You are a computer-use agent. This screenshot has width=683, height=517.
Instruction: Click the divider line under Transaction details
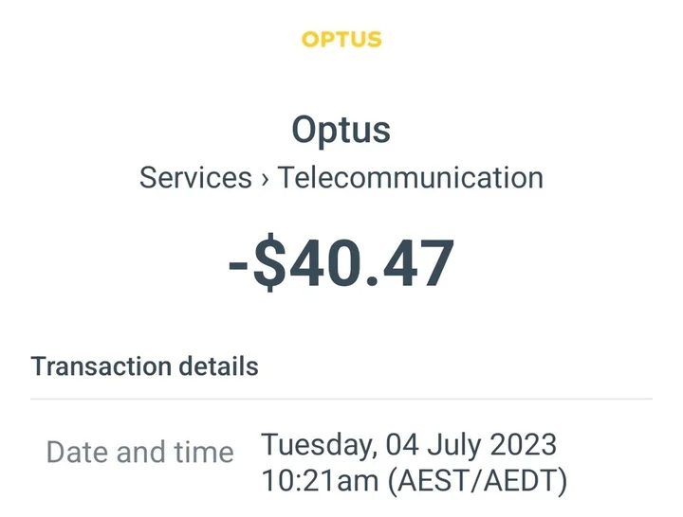341,399
